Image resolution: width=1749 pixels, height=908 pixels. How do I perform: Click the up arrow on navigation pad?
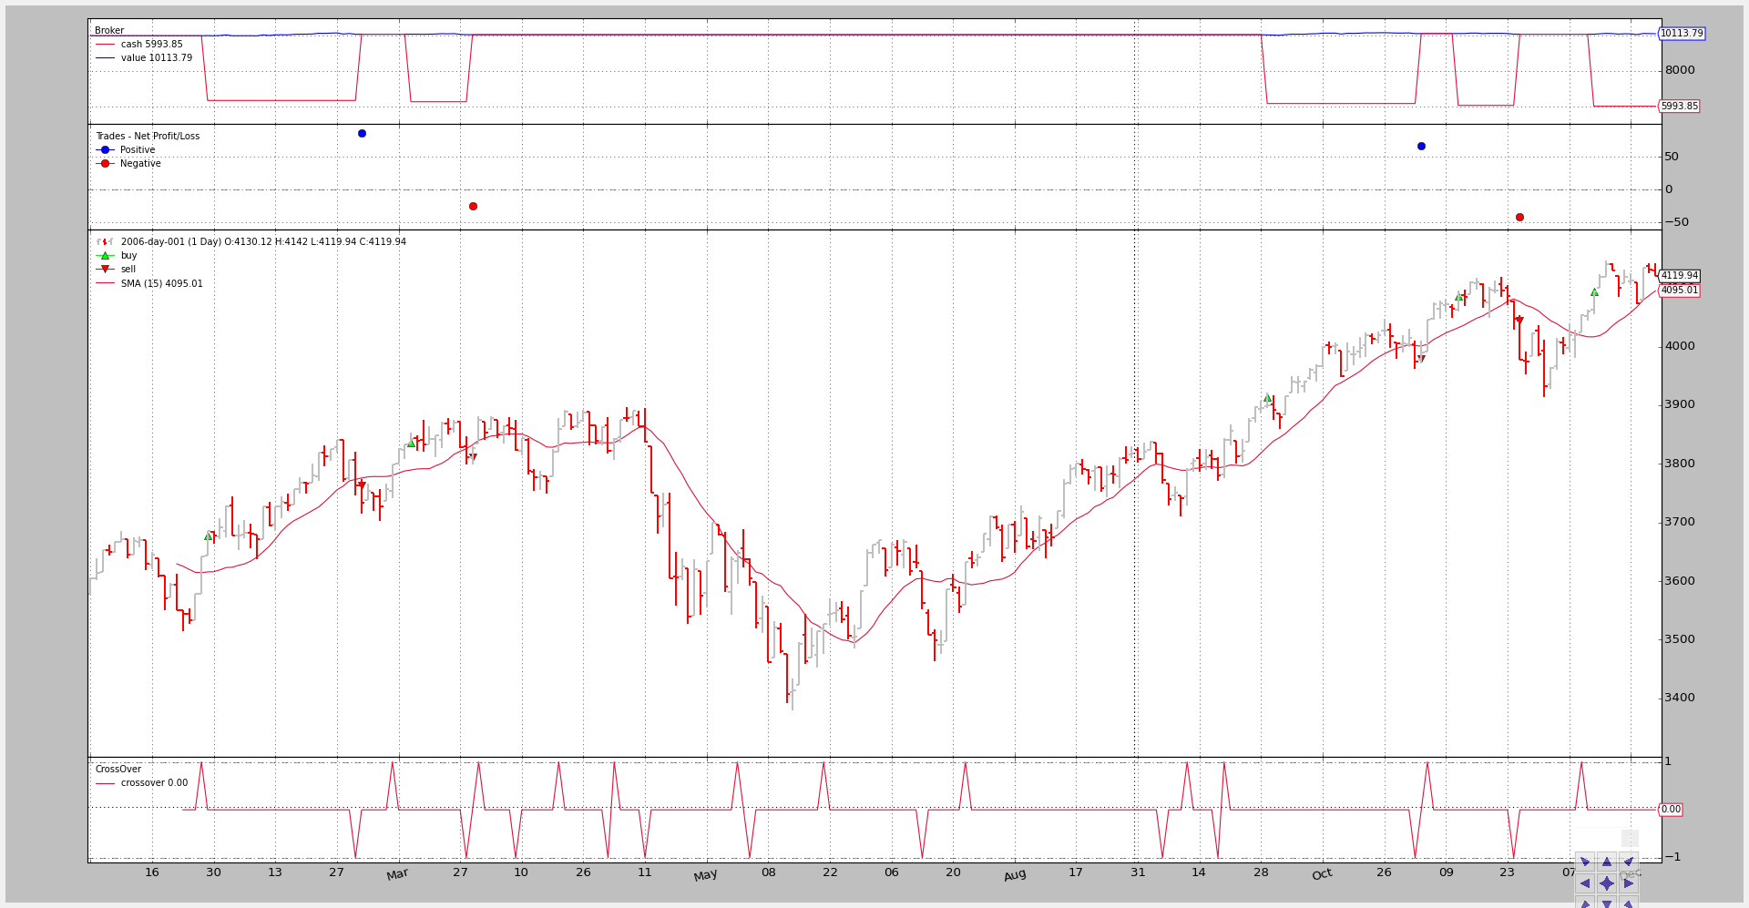point(1607,862)
